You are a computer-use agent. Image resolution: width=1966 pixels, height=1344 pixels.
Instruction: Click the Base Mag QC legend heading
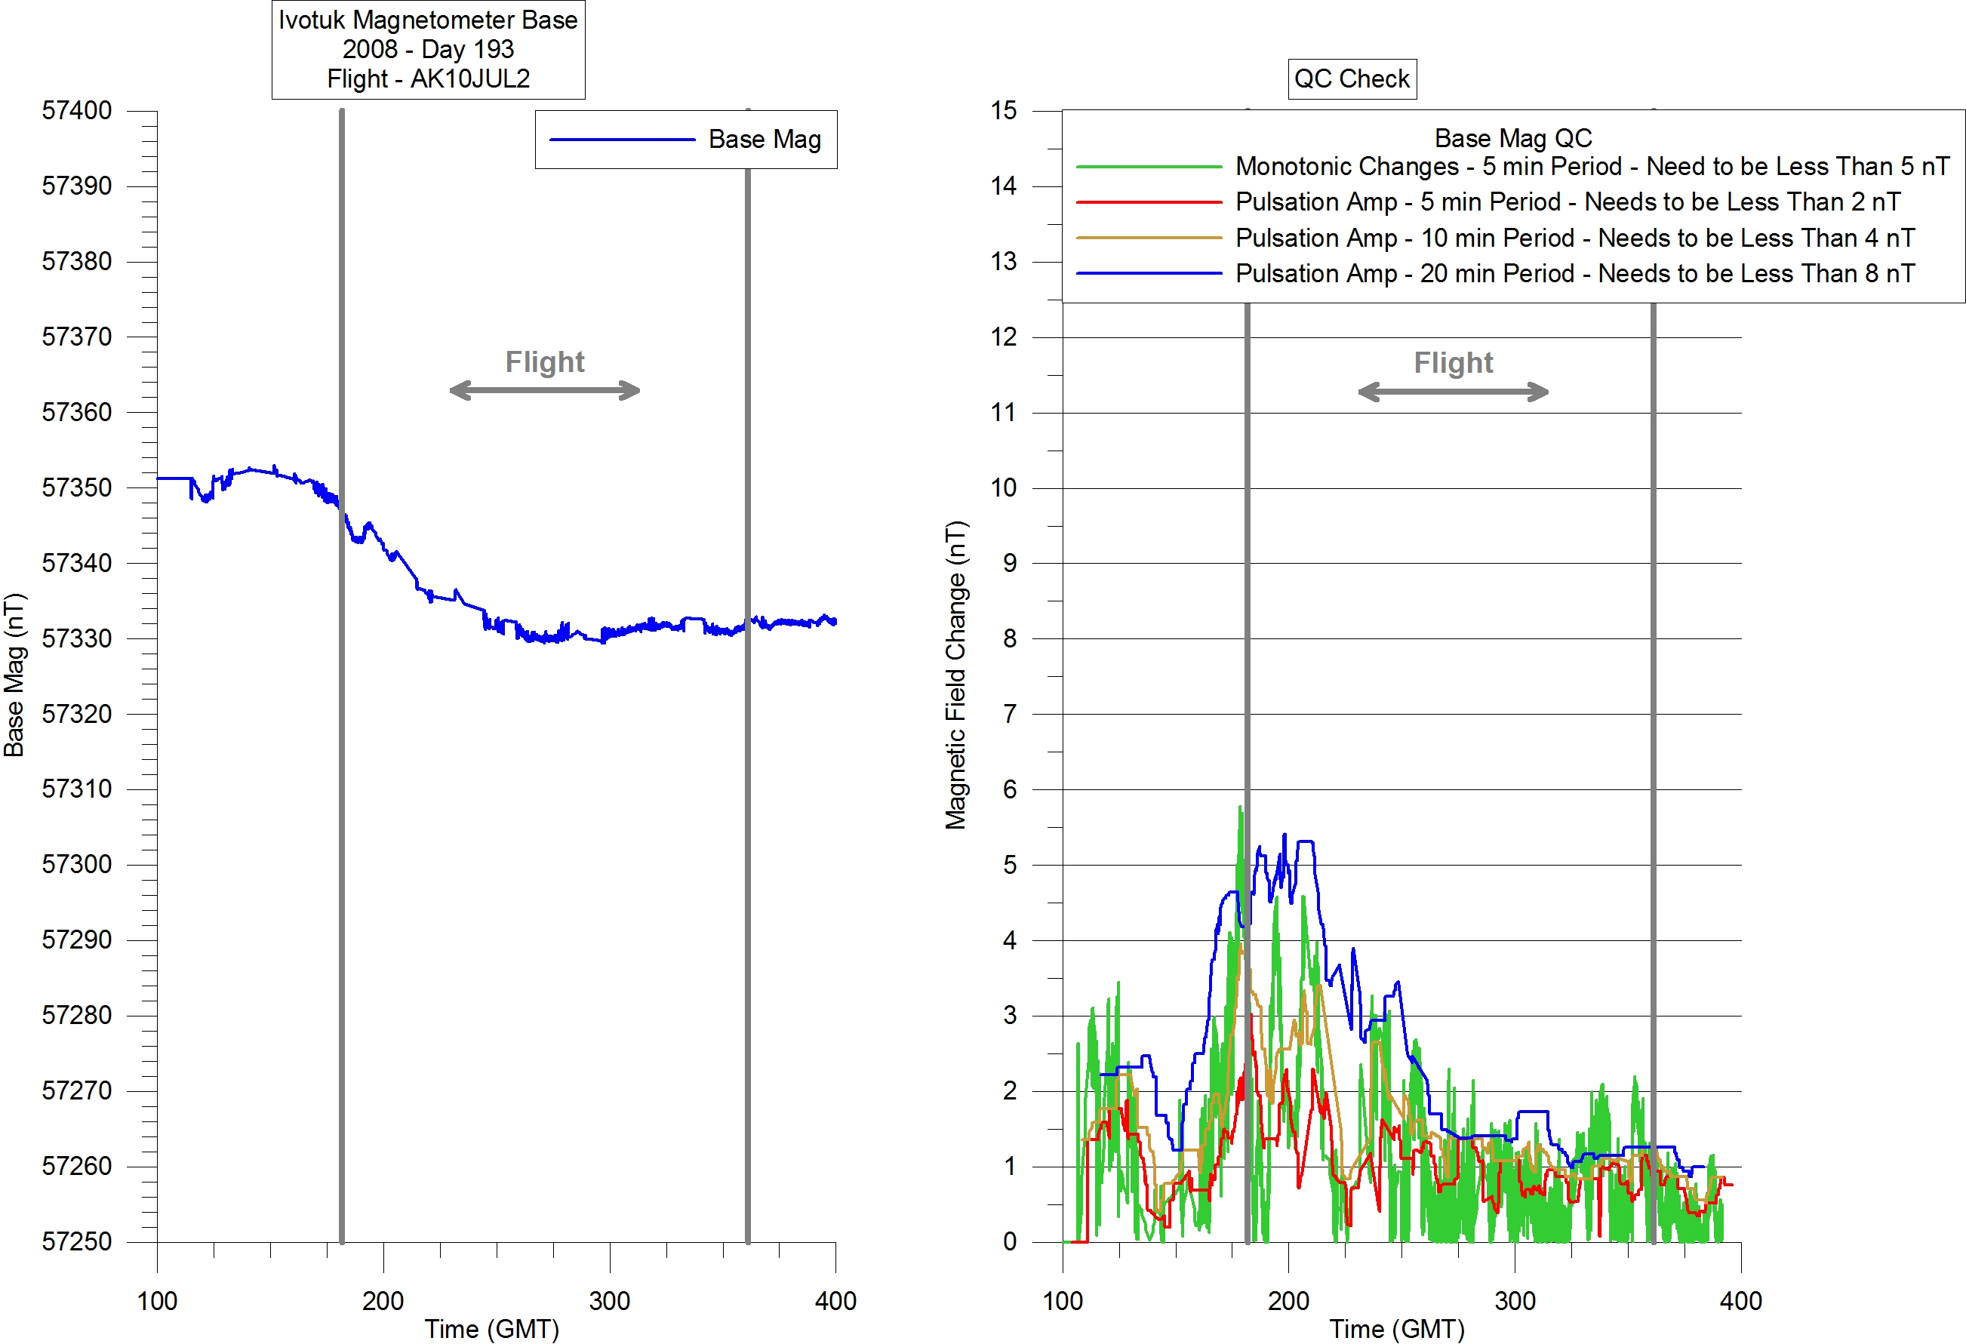[x=1512, y=138]
